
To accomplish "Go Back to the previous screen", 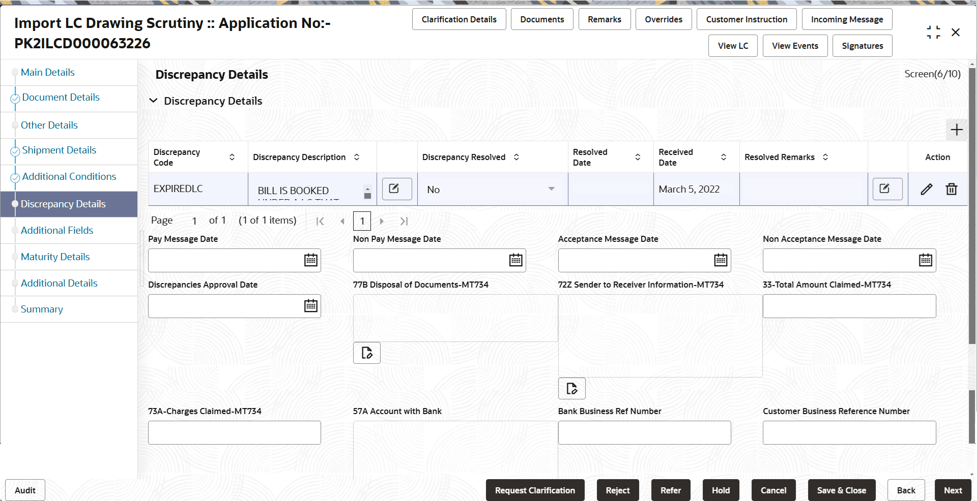I will pyautogui.click(x=906, y=490).
